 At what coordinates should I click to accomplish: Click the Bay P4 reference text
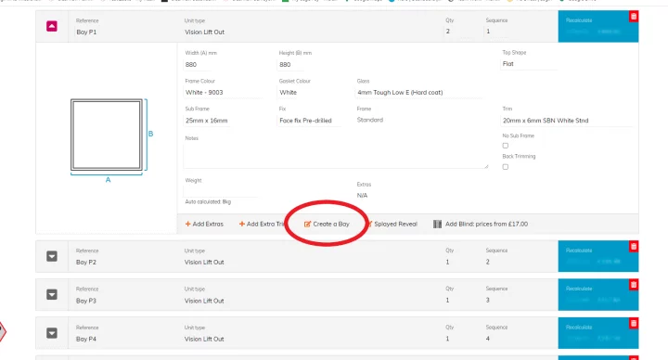86,339
